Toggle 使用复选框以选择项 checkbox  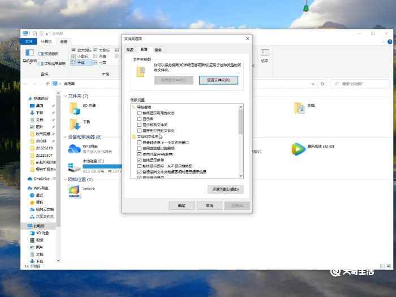[139, 148]
